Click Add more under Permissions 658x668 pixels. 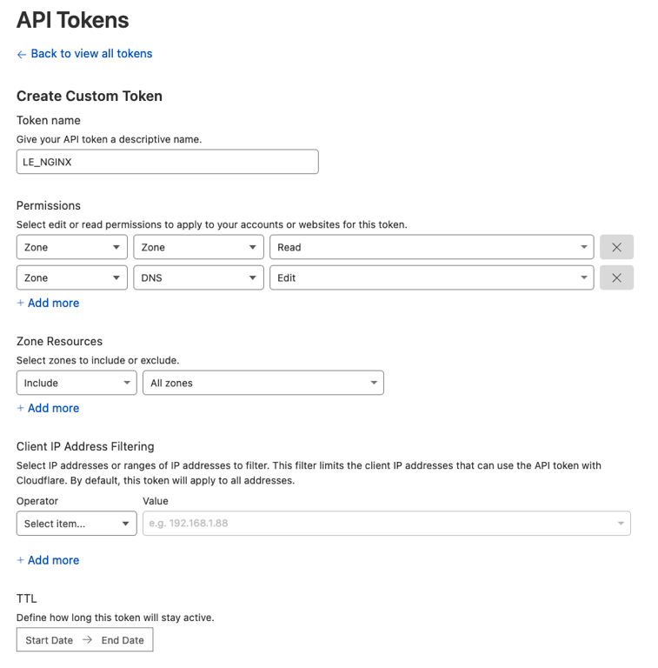(x=53, y=304)
